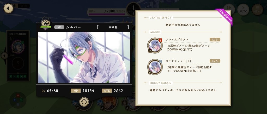267x114 pixels.
Task: Click the Lv 5 tag on Flame Blast
Action: point(215,39)
